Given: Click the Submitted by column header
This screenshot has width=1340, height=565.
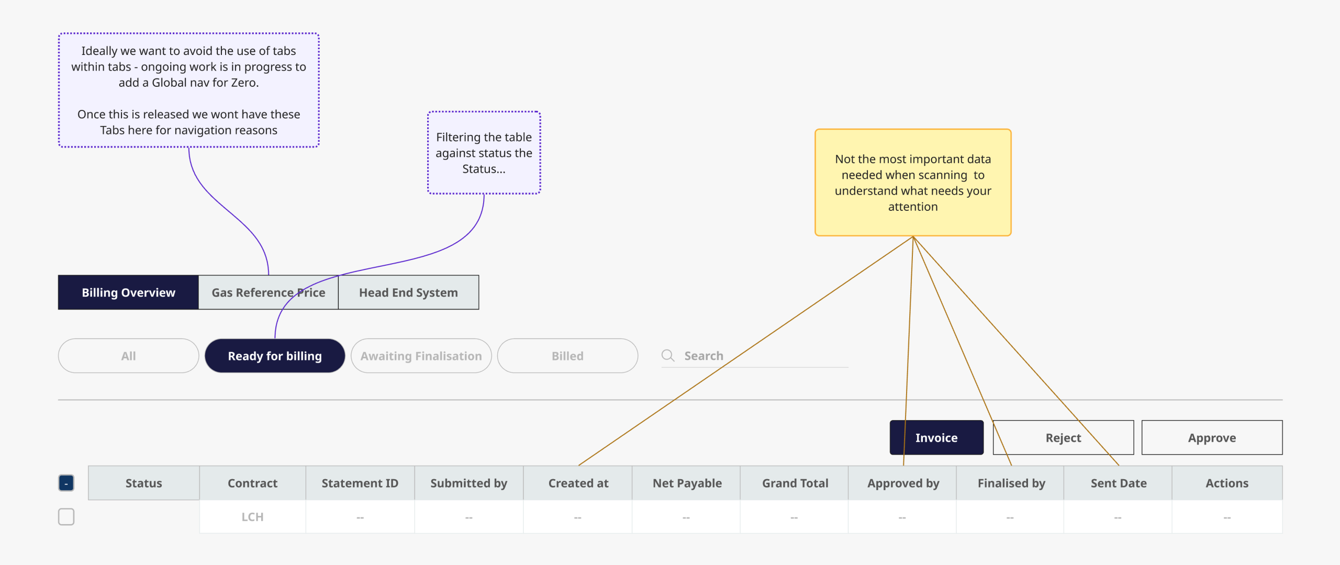Looking at the screenshot, I should [x=469, y=483].
